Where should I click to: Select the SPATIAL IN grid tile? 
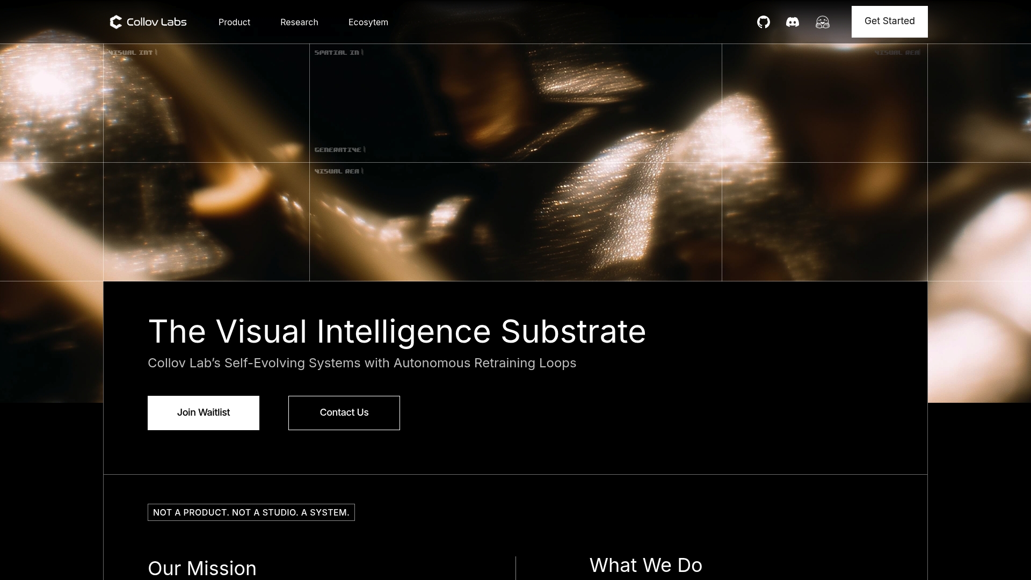point(338,52)
